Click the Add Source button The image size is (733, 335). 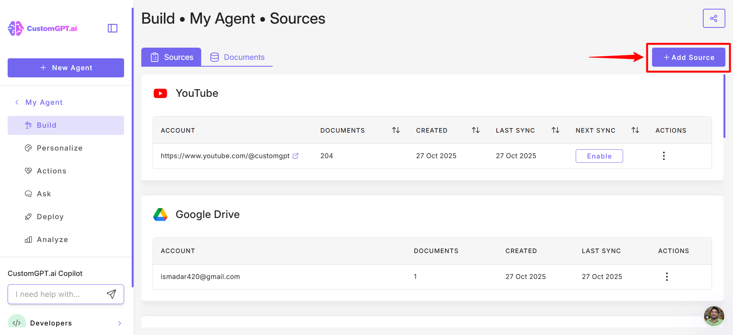(x=689, y=58)
